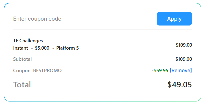The height and width of the screenshot is (108, 215).
Task: Click the BESTPROMO code text
Action: (47, 71)
